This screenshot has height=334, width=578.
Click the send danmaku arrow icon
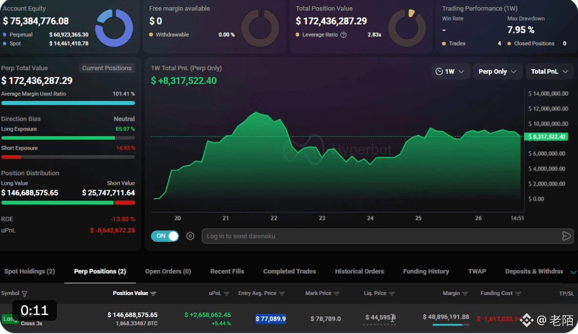(x=566, y=236)
